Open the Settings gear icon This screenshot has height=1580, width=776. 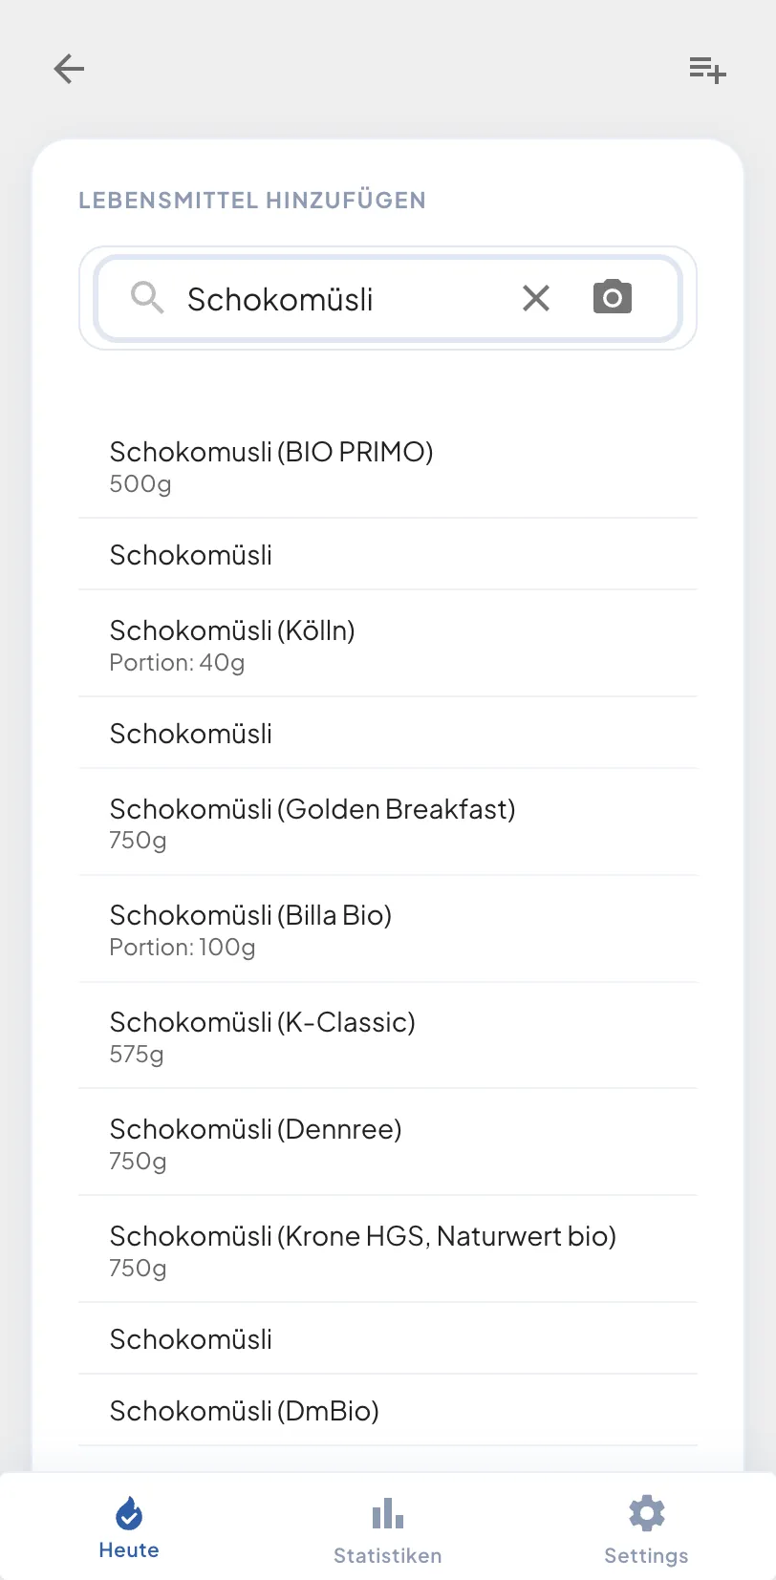(x=646, y=1513)
